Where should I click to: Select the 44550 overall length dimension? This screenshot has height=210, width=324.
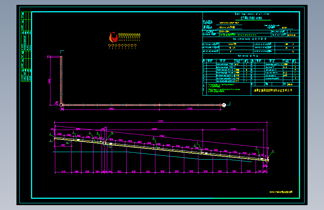pyautogui.click(x=160, y=121)
